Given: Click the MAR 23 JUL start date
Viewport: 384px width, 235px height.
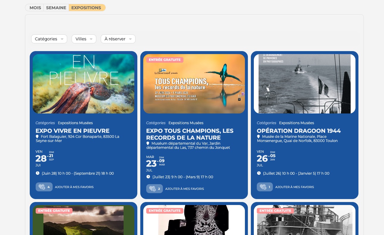Looking at the screenshot, I should point(151,164).
